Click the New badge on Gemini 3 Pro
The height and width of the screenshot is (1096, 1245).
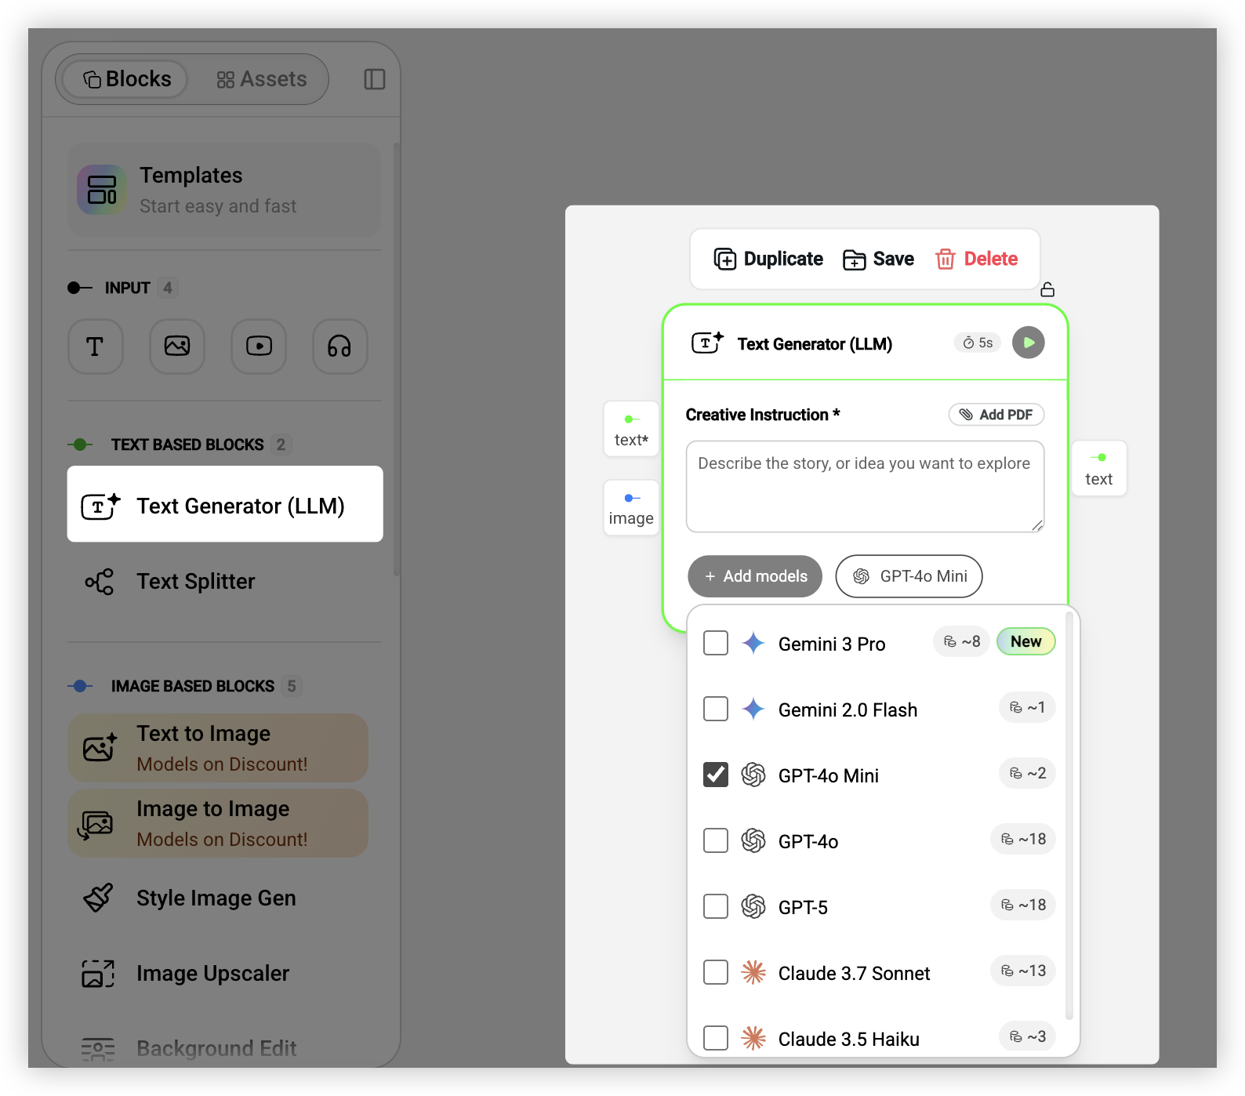pyautogui.click(x=1025, y=641)
